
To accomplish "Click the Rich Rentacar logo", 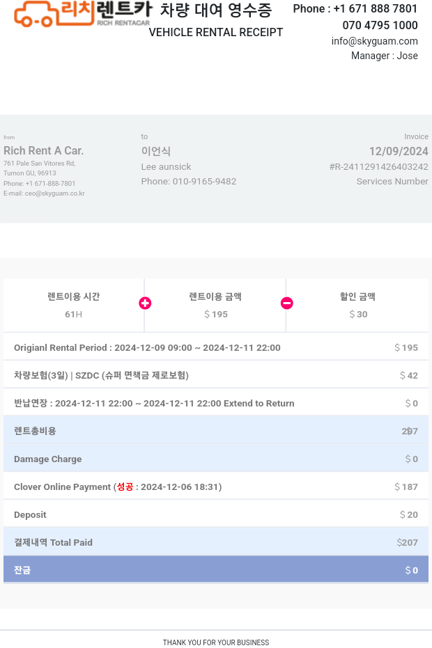I will (x=82, y=14).
